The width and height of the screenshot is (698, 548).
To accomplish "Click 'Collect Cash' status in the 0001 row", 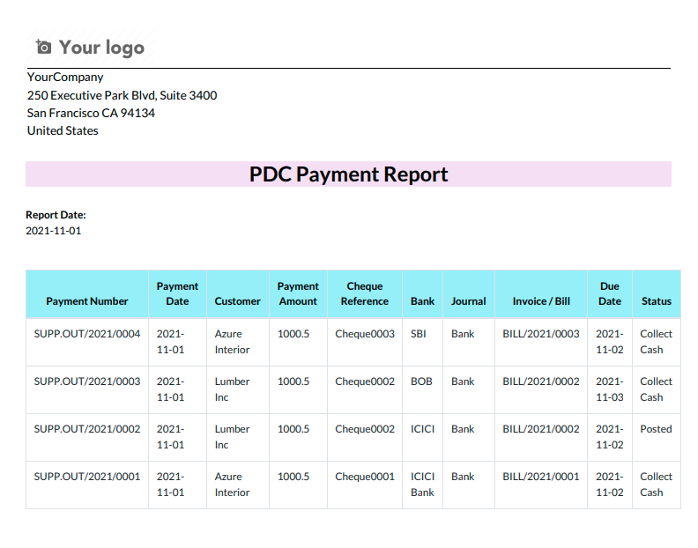I will pos(657,485).
